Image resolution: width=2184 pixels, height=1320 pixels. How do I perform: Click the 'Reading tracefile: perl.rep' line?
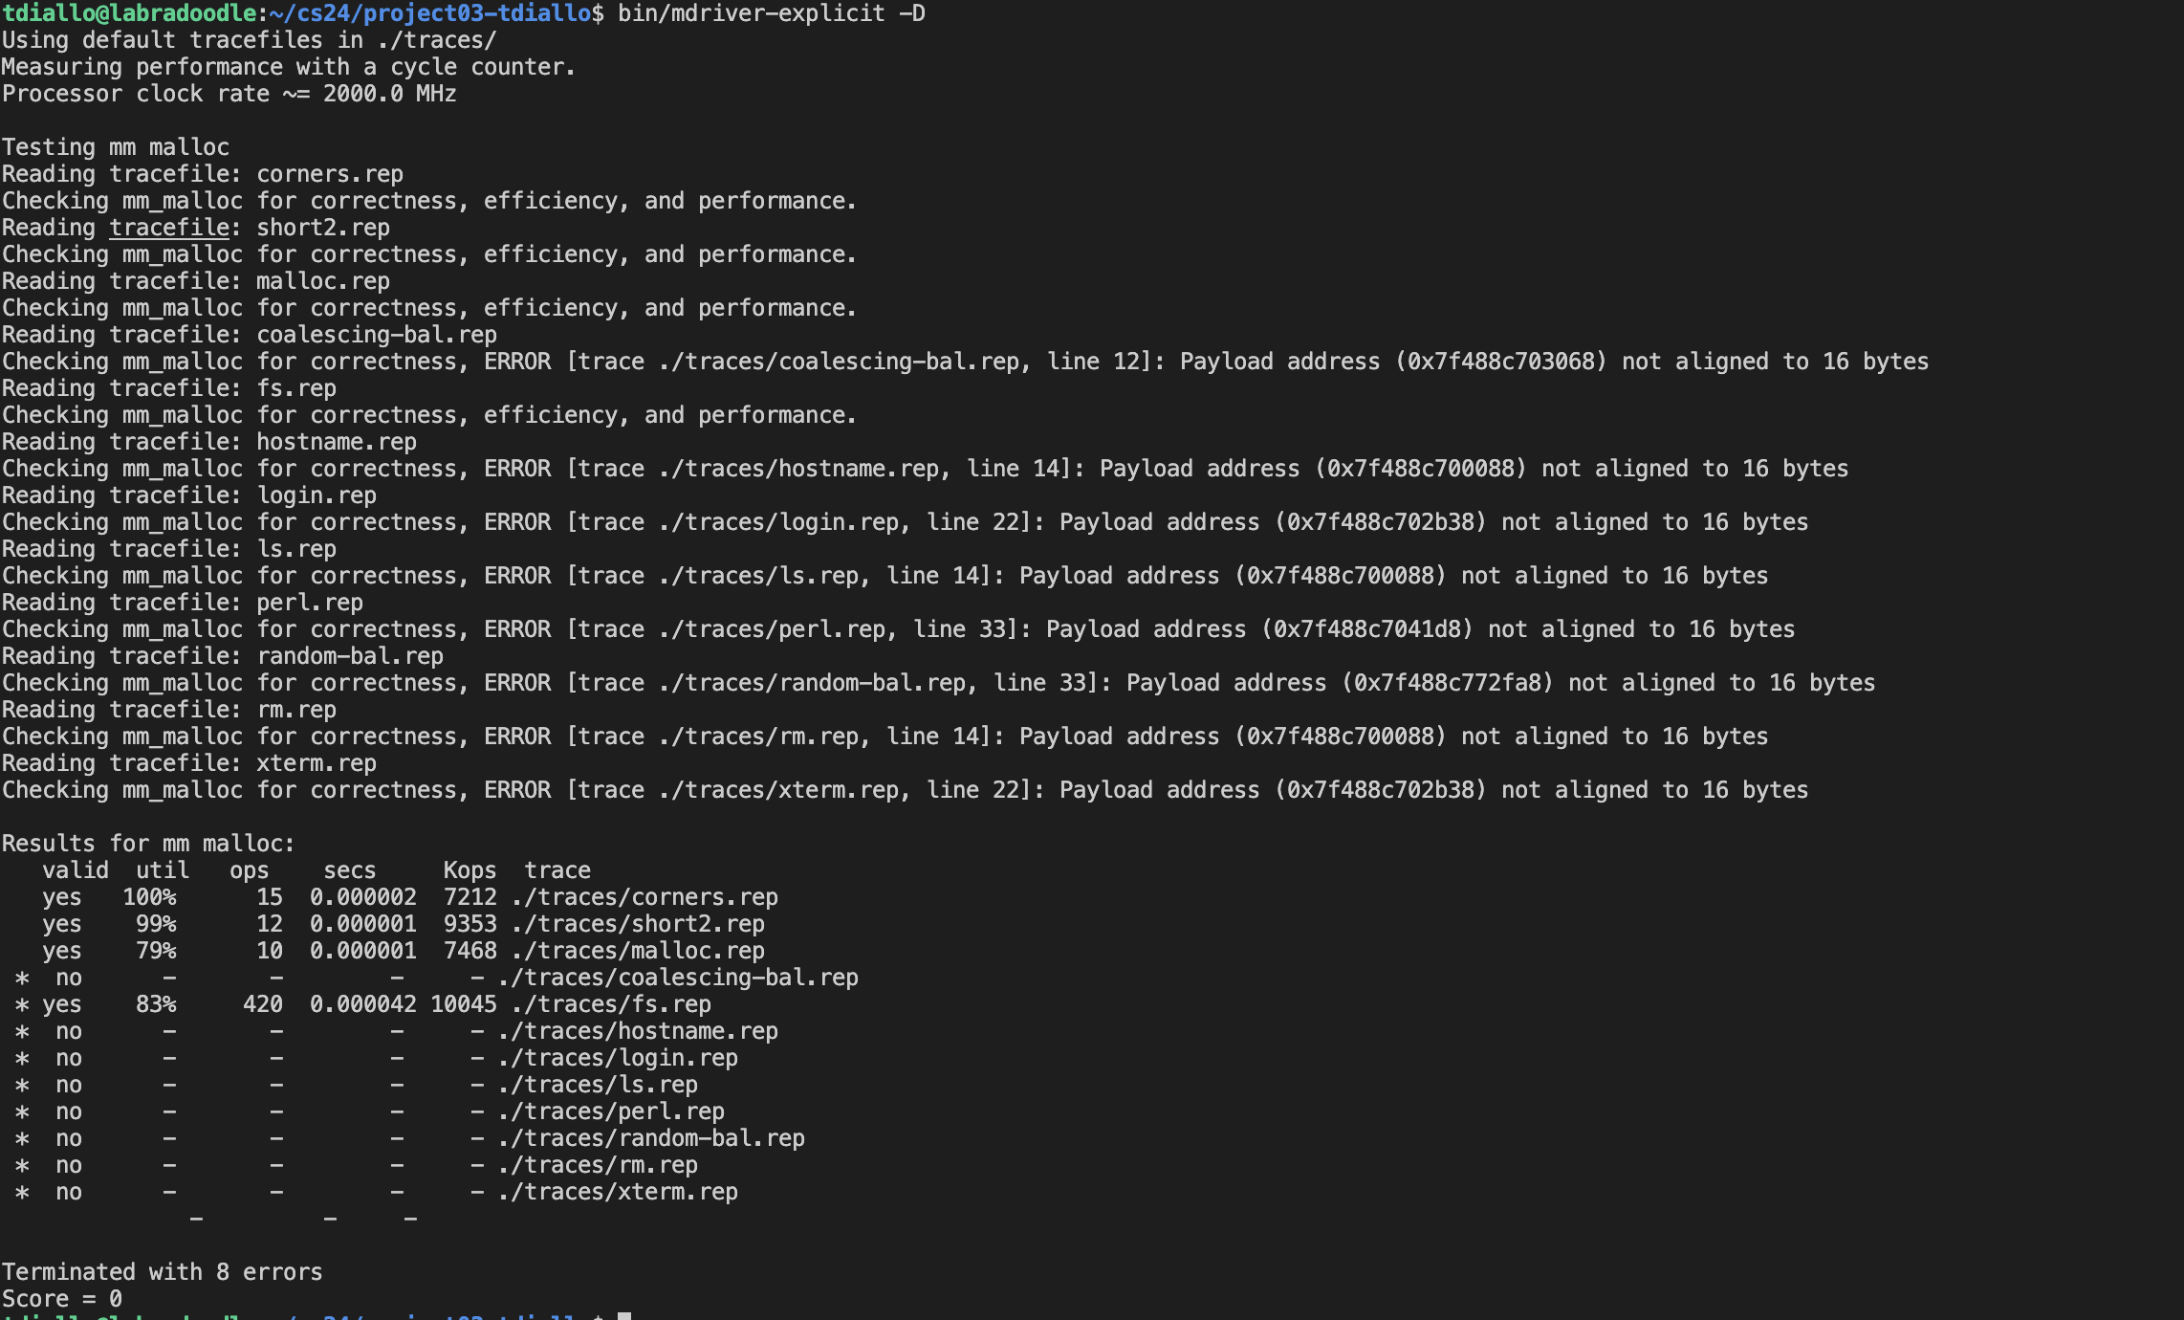pos(183,603)
